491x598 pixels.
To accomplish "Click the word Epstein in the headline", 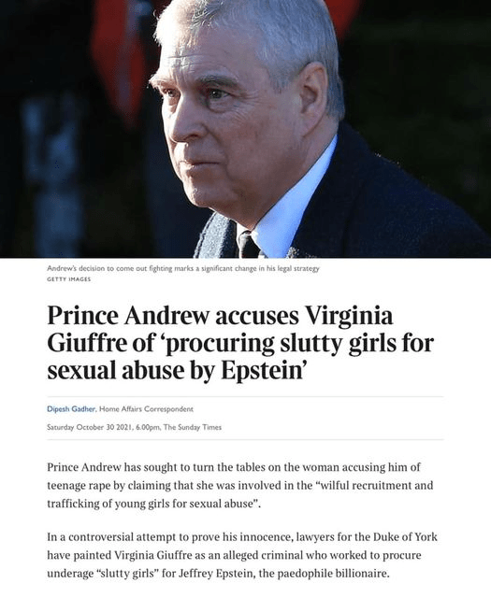I will click(262, 370).
